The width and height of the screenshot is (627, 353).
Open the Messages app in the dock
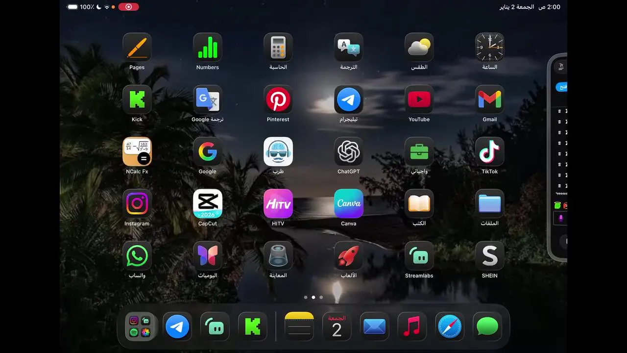[487, 327]
